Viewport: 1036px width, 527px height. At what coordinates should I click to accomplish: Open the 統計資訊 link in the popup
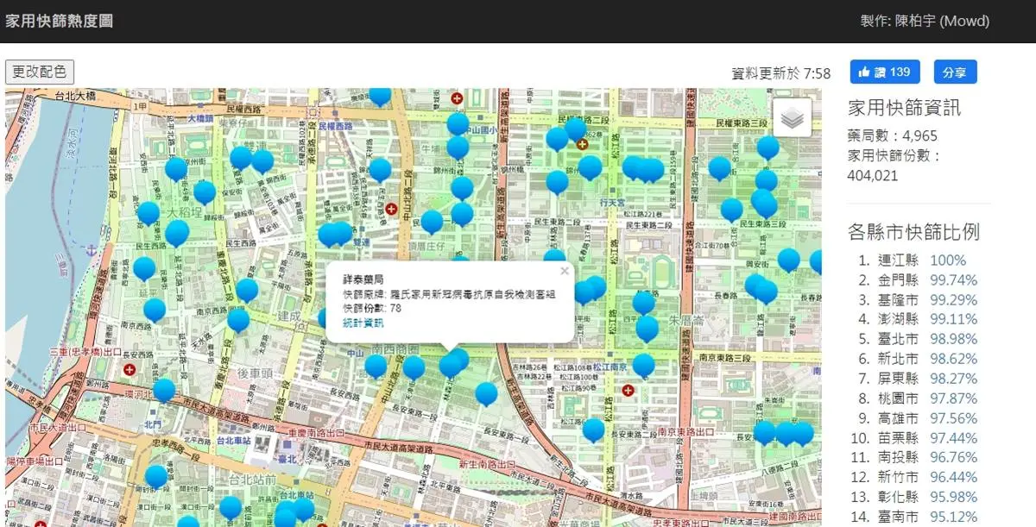tap(363, 323)
